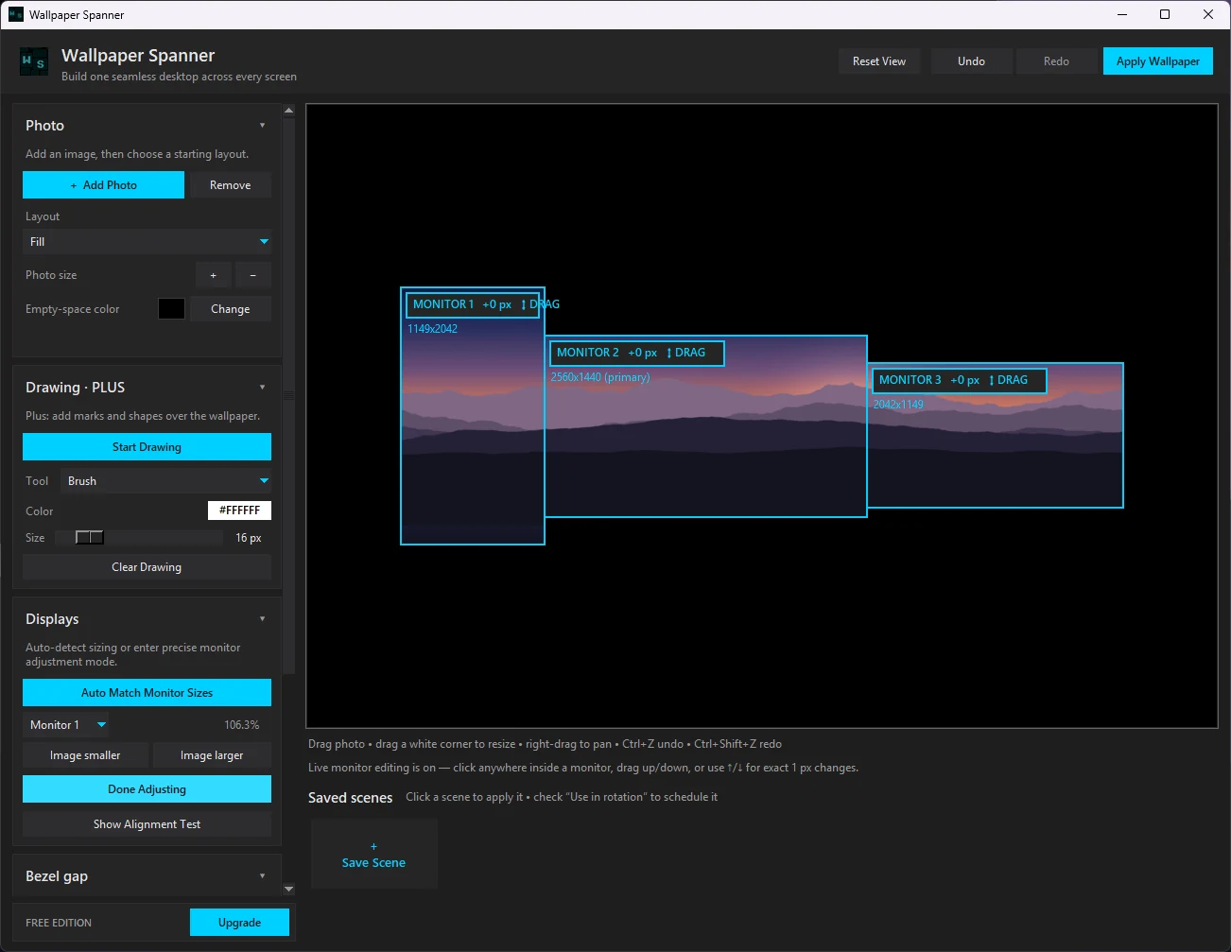Collapse the Drawing PLUS section
The width and height of the screenshot is (1231, 952).
[x=262, y=388]
